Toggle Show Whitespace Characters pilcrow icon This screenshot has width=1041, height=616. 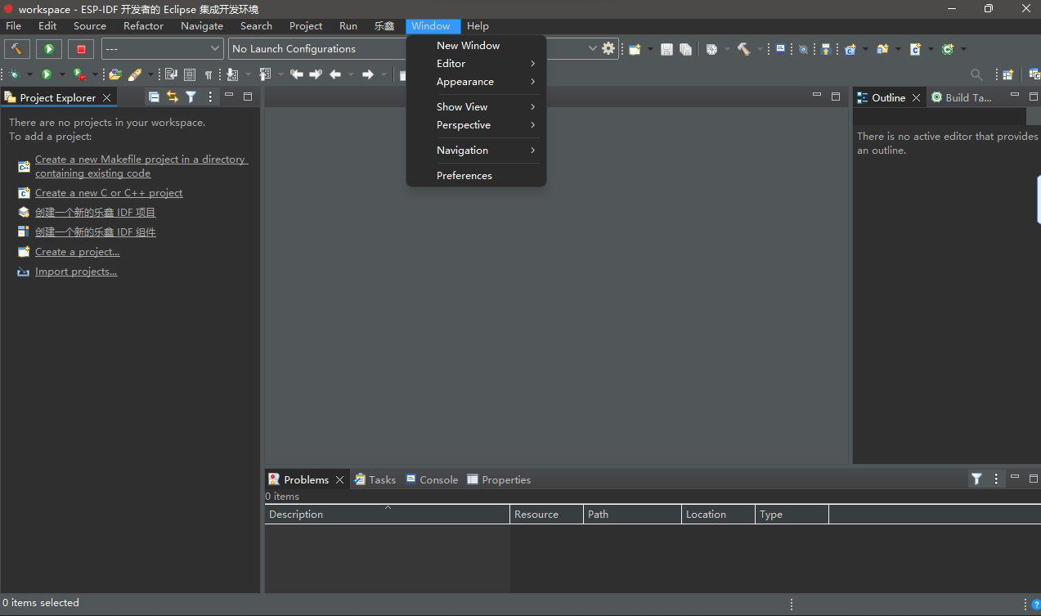click(208, 74)
